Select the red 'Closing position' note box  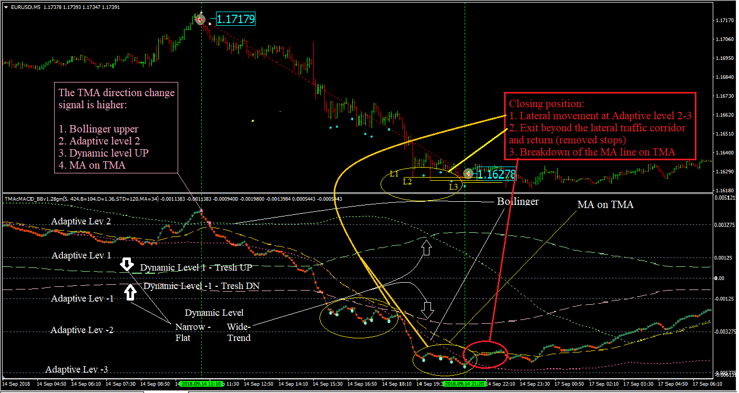click(x=600, y=126)
